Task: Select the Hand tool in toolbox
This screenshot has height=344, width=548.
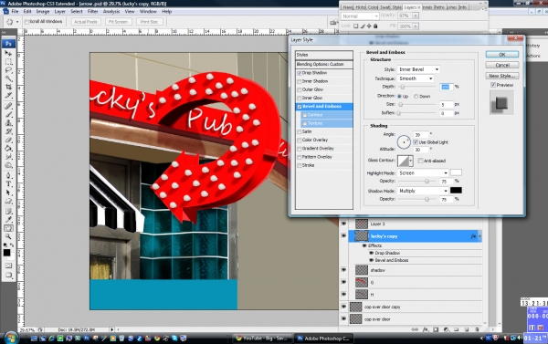Action: (8, 228)
